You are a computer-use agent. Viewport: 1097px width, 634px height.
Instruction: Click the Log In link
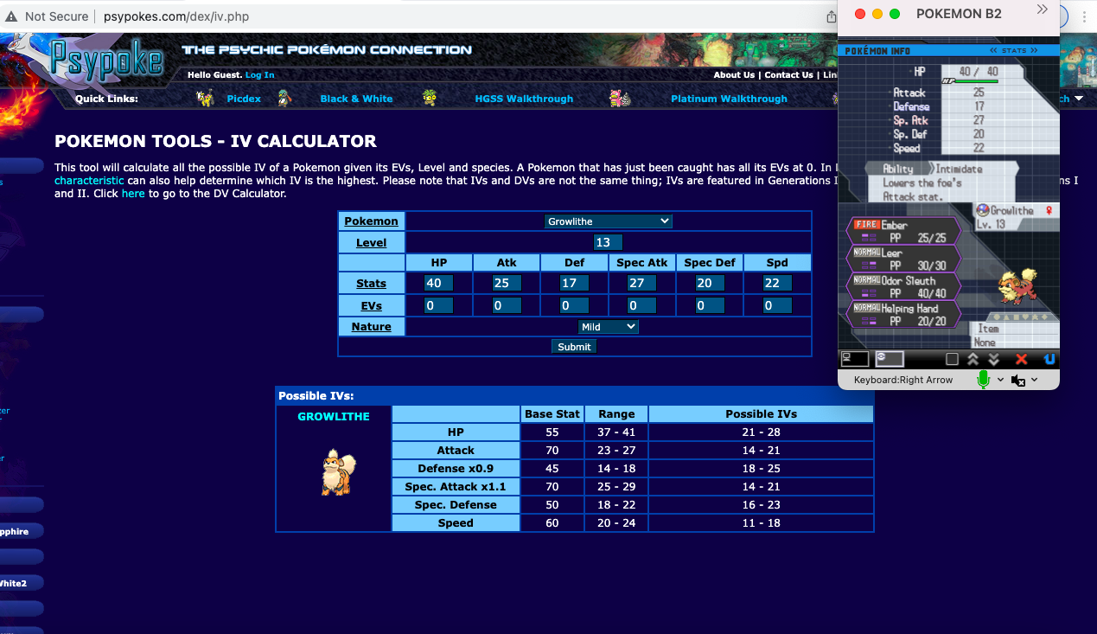pyautogui.click(x=259, y=75)
